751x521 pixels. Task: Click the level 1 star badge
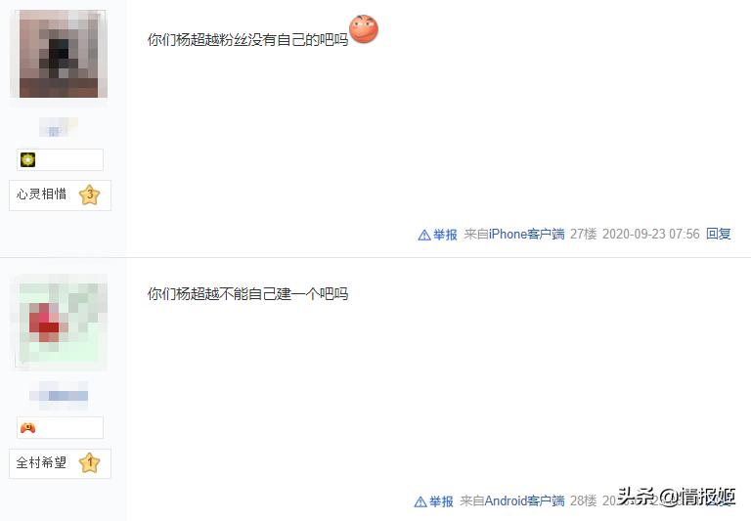click(x=90, y=463)
